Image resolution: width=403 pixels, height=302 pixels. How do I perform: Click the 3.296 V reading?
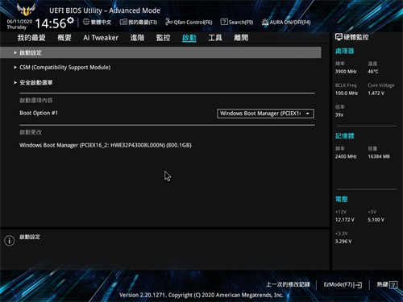point(343,242)
